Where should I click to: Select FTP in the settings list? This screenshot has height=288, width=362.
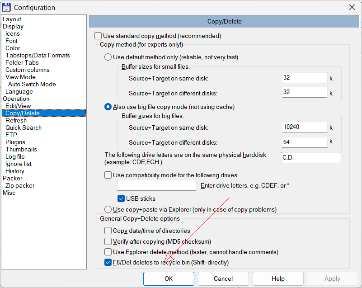11,135
